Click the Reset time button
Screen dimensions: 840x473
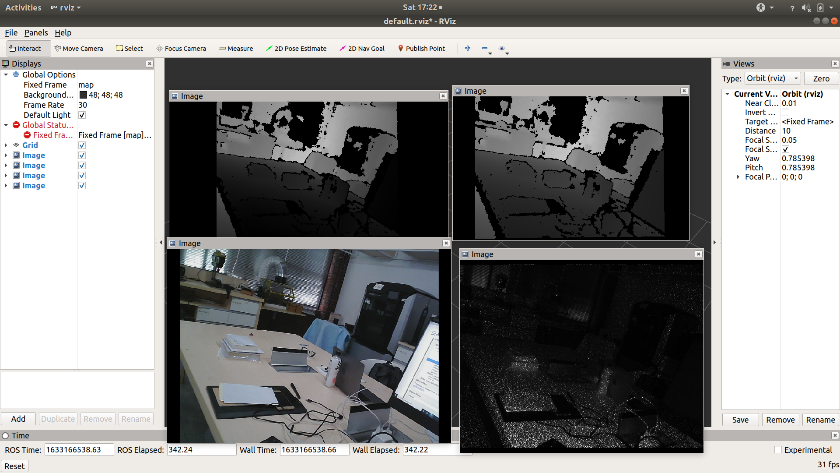14,466
